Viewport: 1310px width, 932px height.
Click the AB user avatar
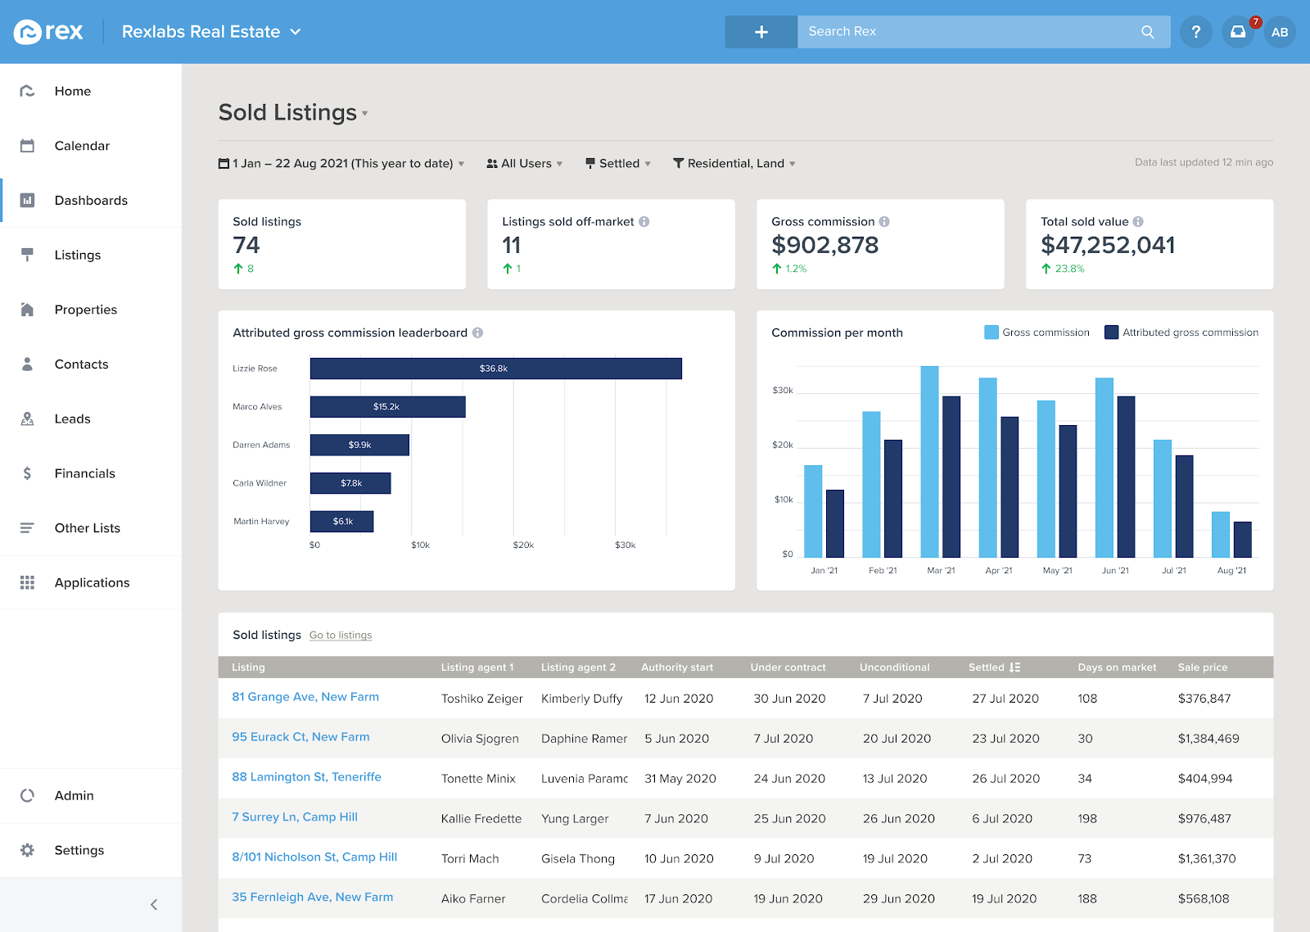click(1280, 32)
